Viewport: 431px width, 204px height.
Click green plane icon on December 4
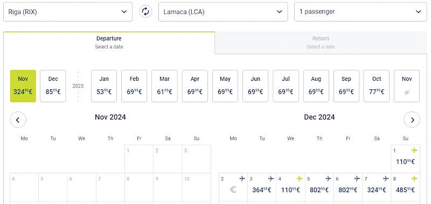coord(300,179)
